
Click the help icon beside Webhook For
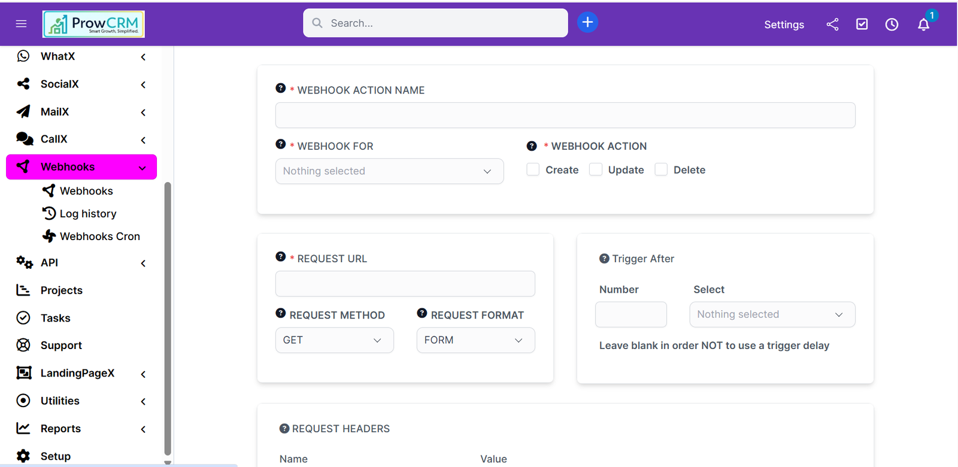[x=281, y=144]
